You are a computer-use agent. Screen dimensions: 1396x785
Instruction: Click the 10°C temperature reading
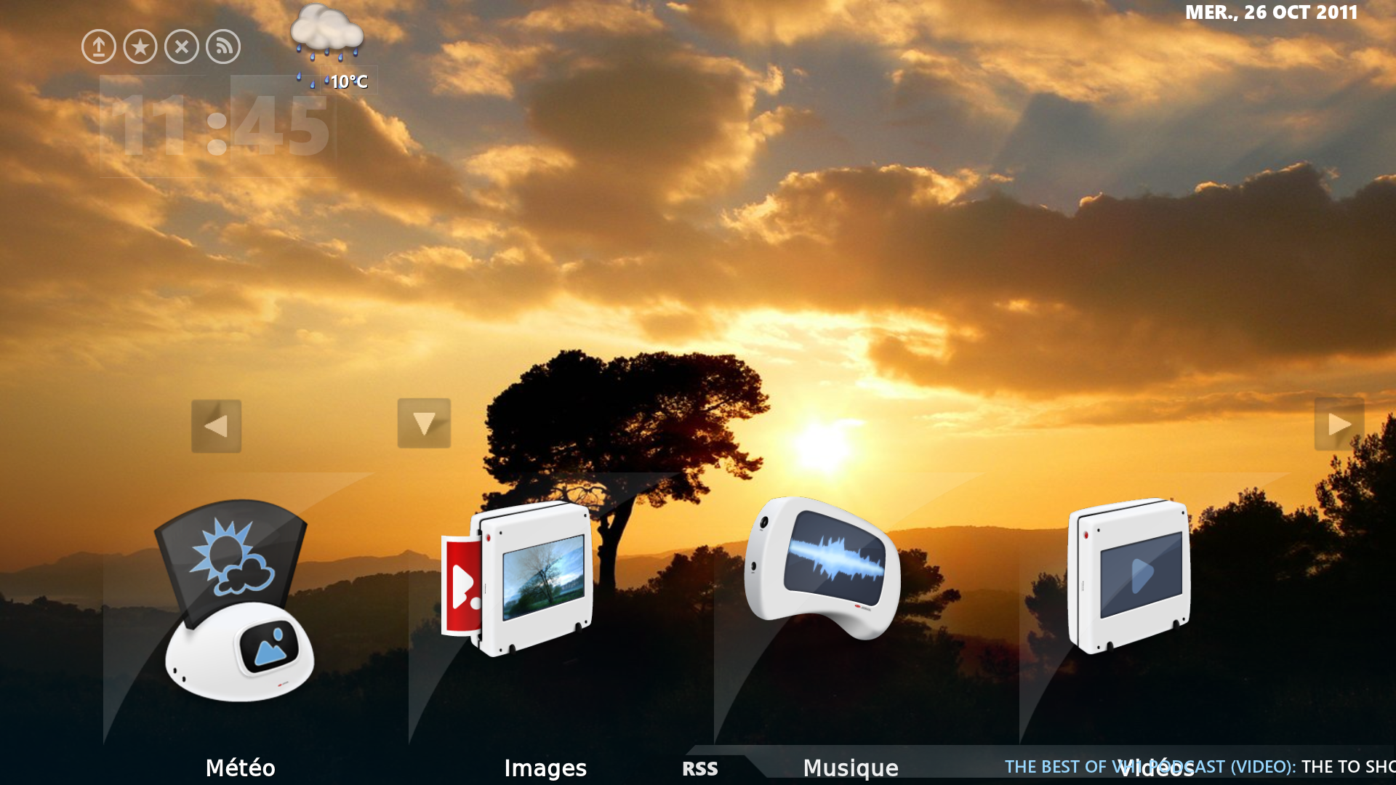pos(349,81)
